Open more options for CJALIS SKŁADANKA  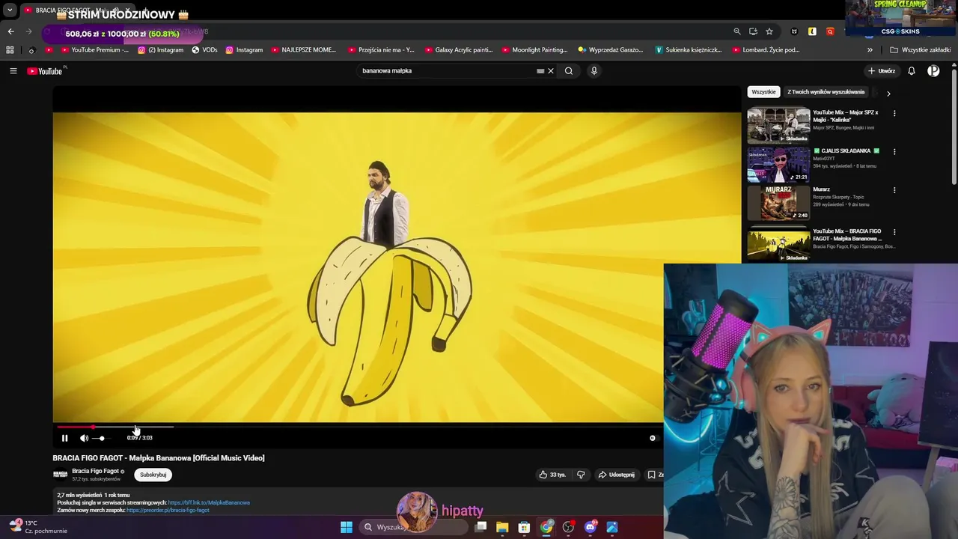(x=894, y=152)
